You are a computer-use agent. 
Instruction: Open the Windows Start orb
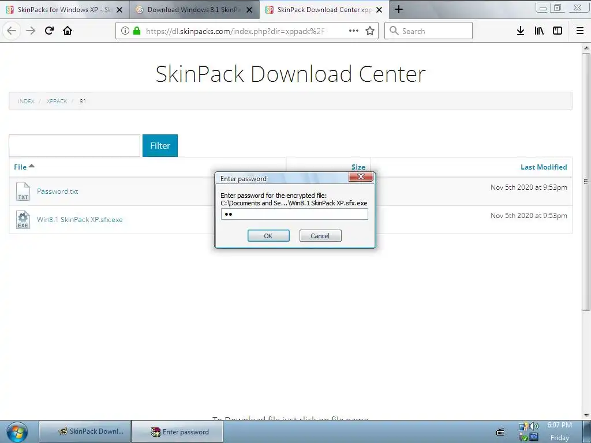click(x=17, y=432)
